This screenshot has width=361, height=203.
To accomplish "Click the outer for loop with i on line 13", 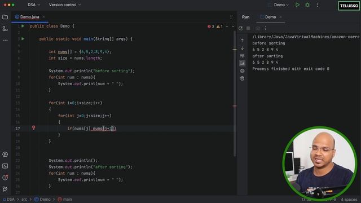I will 75,103.
